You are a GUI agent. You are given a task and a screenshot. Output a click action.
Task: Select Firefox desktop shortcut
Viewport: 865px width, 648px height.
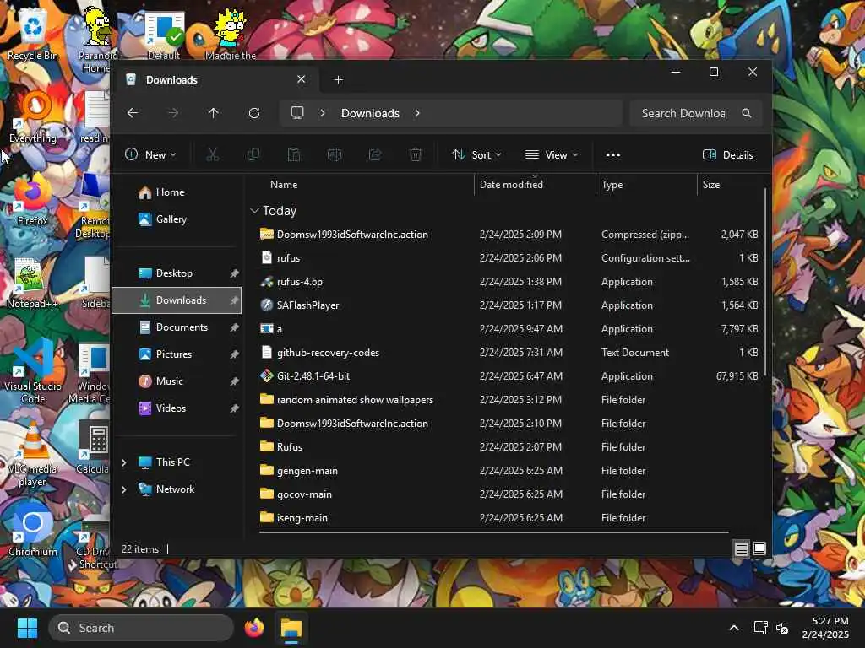click(x=32, y=203)
